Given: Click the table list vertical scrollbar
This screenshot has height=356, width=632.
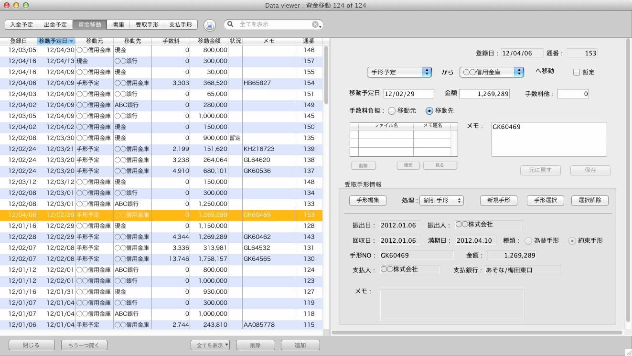Looking at the screenshot, I should click(x=326, y=75).
